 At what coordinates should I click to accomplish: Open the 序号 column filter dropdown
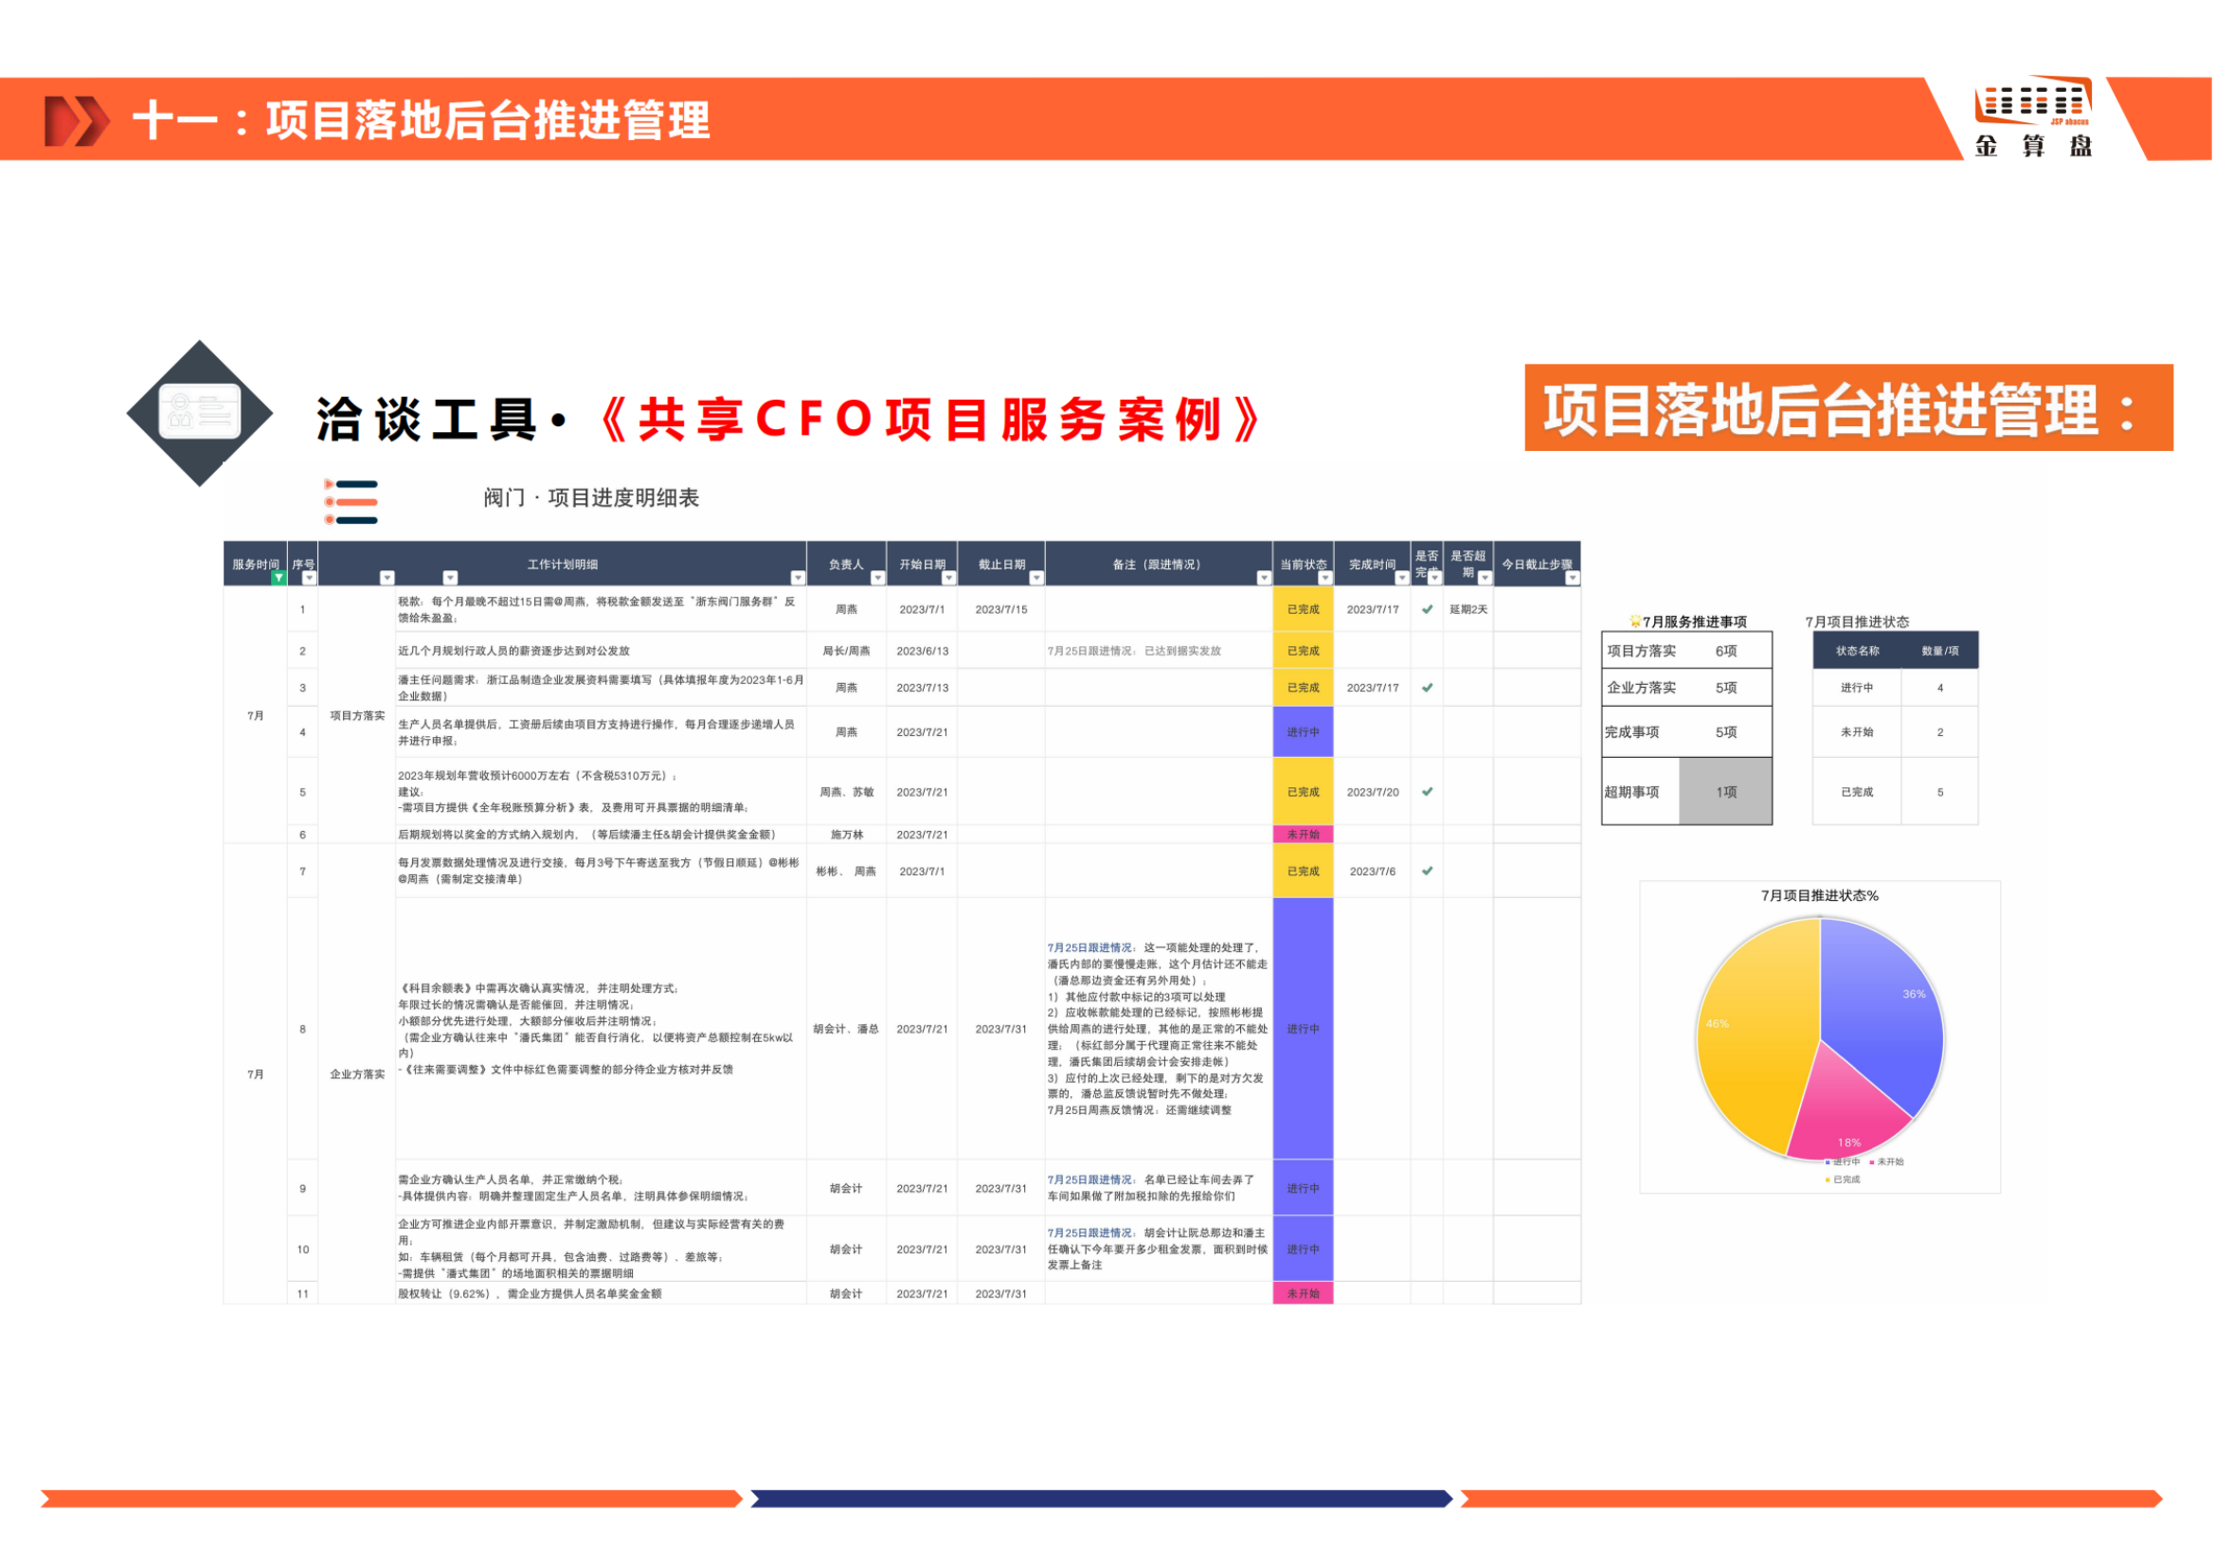tap(309, 578)
